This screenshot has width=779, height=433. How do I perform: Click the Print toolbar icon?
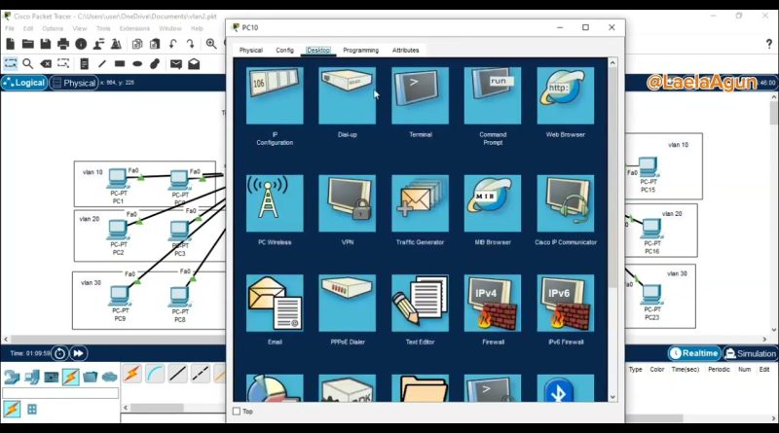63,44
